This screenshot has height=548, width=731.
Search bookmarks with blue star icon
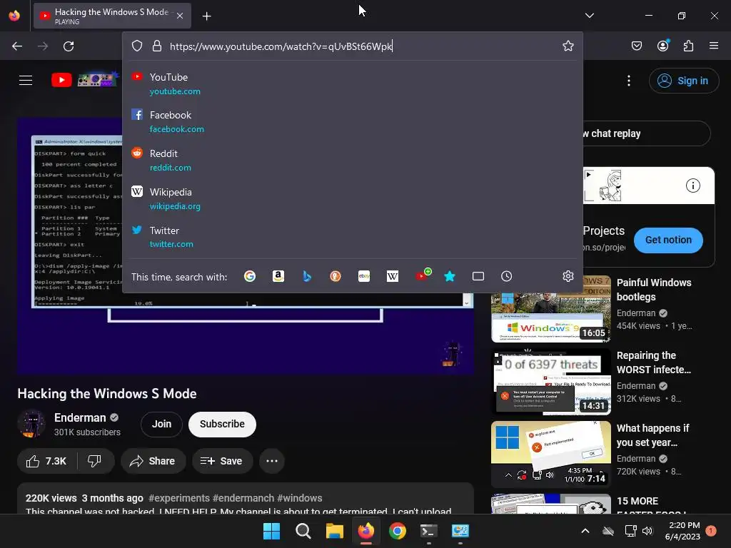450,276
